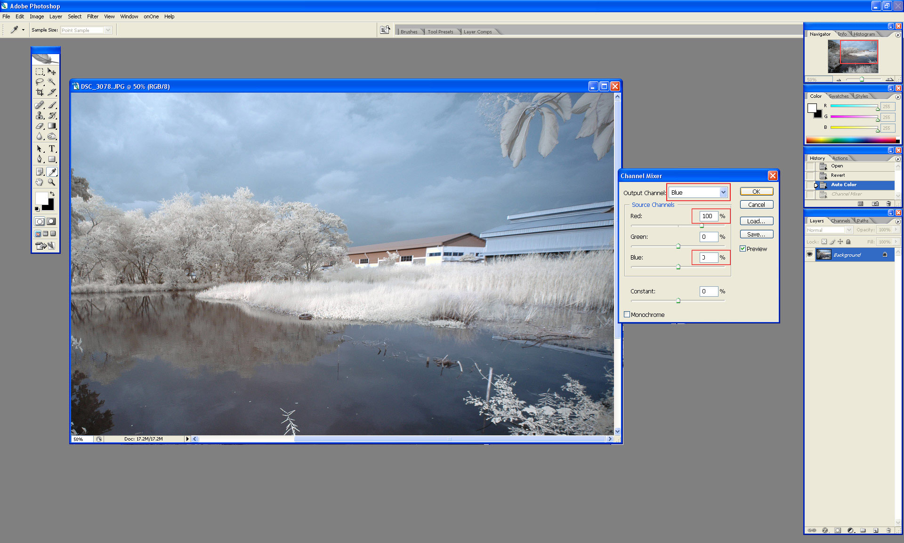This screenshot has width=904, height=543.
Task: Uncheck the Preview checkbox
Action: (743, 249)
